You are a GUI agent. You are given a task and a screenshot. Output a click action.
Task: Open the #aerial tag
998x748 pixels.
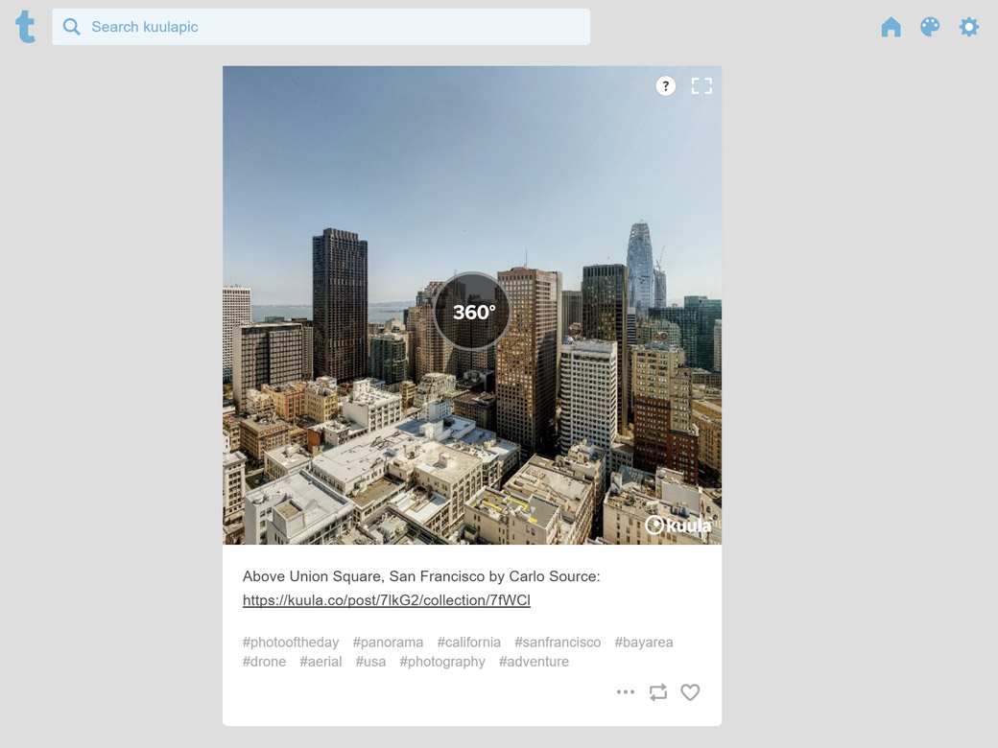[x=321, y=662]
